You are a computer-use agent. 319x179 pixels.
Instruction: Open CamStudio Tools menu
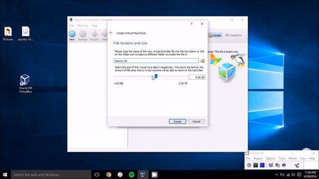(282, 158)
